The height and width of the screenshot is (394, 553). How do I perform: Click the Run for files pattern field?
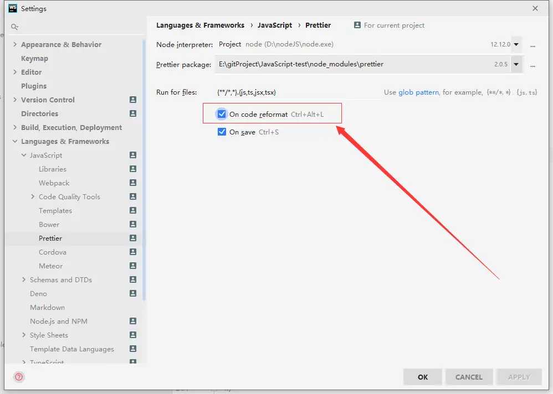tap(298, 92)
